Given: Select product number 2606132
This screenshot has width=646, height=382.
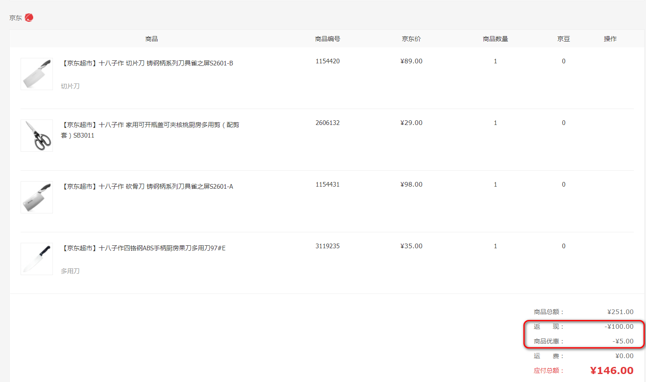Looking at the screenshot, I should [x=328, y=123].
